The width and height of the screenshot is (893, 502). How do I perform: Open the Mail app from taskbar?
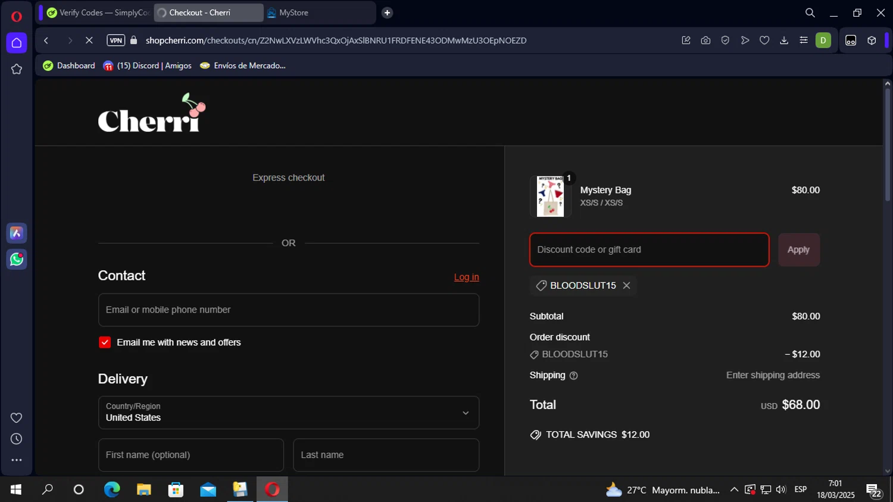click(x=208, y=489)
